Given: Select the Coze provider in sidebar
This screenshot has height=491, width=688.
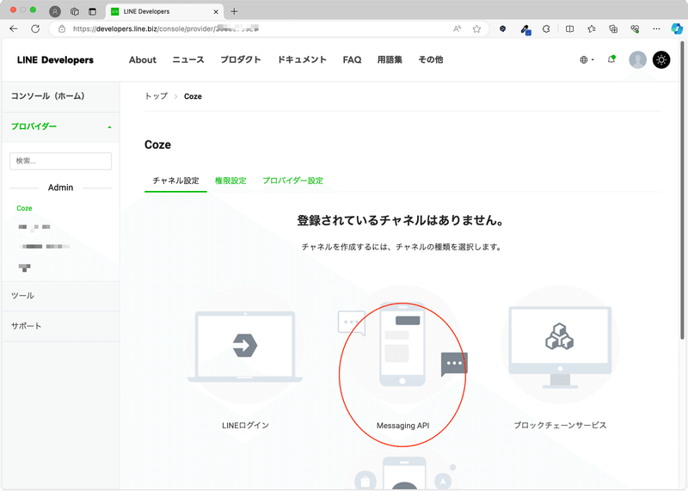Looking at the screenshot, I should tap(25, 208).
